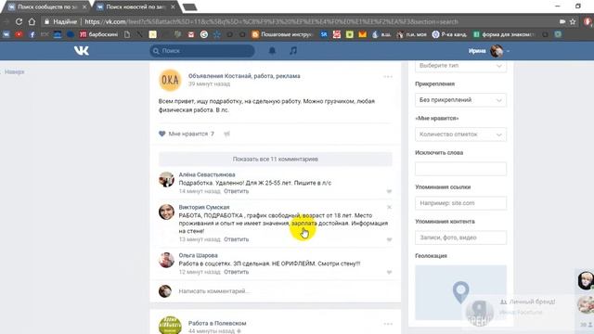
Task: Open Алёна Севастьянова's profile name
Action: coord(207,174)
